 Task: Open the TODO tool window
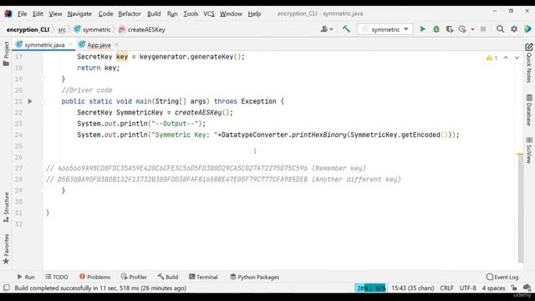point(57,277)
